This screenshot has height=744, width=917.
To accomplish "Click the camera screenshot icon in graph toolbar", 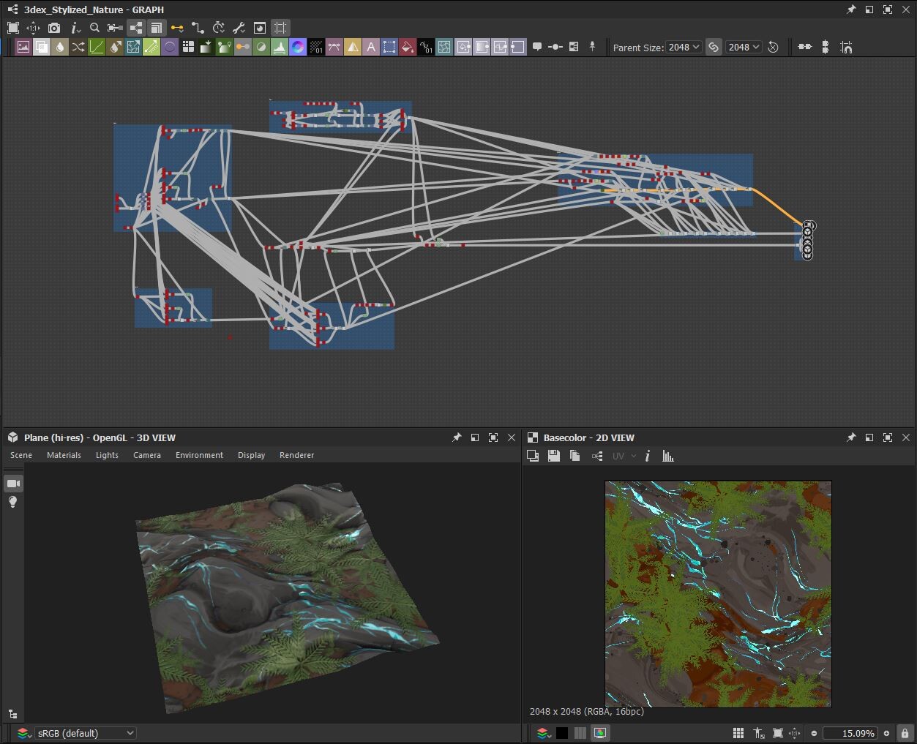I will coord(54,28).
